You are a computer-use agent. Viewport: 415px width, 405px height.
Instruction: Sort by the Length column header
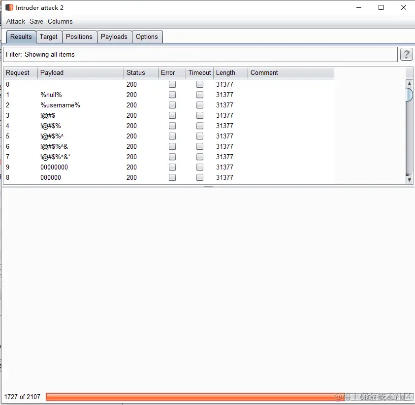pyautogui.click(x=230, y=73)
